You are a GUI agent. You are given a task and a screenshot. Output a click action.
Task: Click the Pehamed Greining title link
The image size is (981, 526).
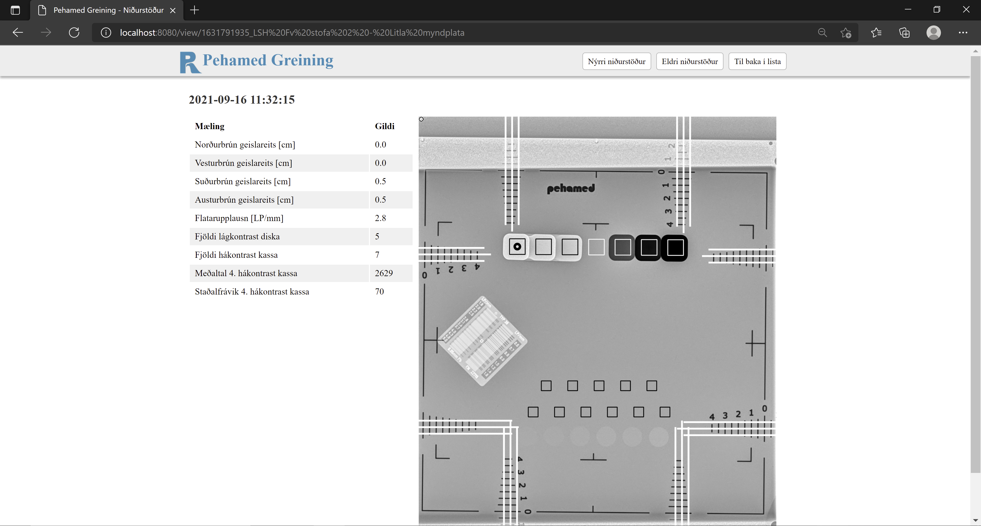click(268, 60)
